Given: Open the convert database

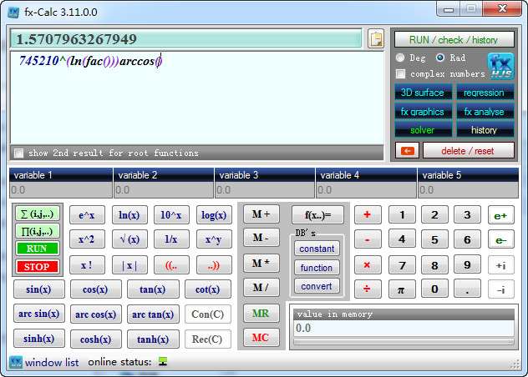Looking at the screenshot, I should (317, 286).
